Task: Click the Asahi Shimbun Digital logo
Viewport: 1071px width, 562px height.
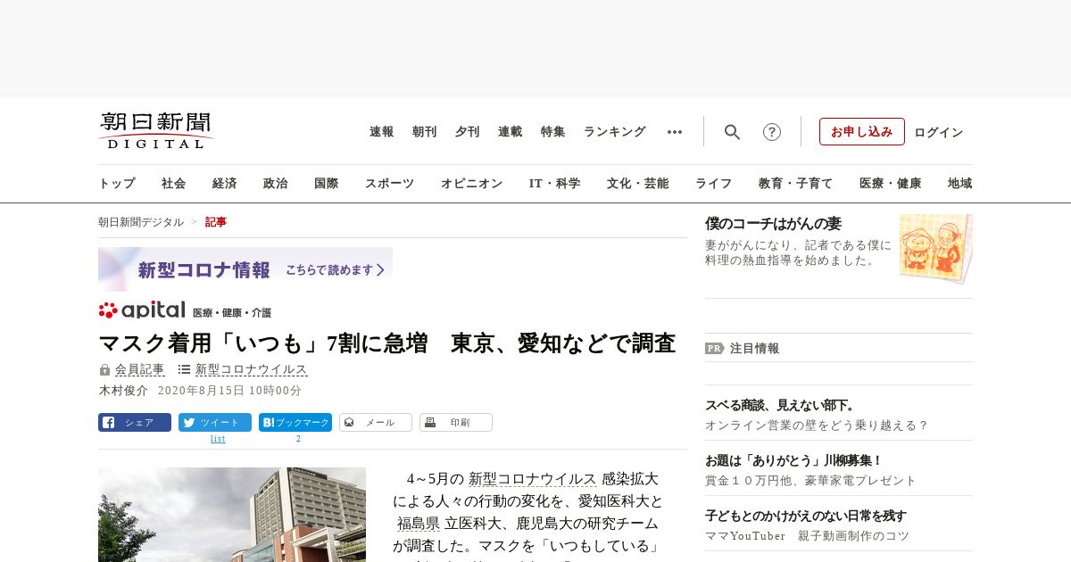Action: (x=156, y=130)
